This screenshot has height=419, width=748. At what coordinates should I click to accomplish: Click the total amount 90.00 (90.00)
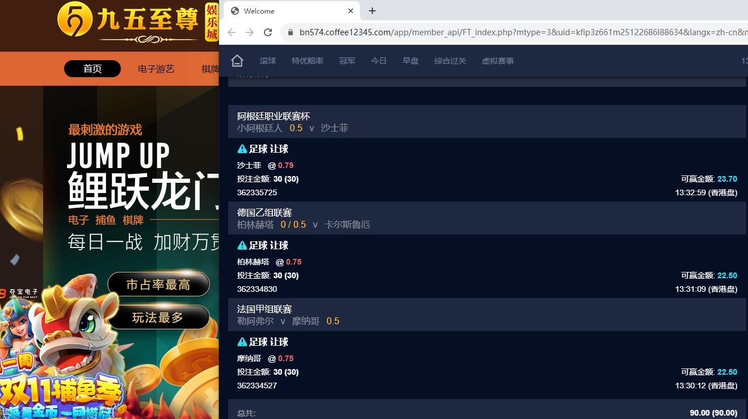[713, 413]
